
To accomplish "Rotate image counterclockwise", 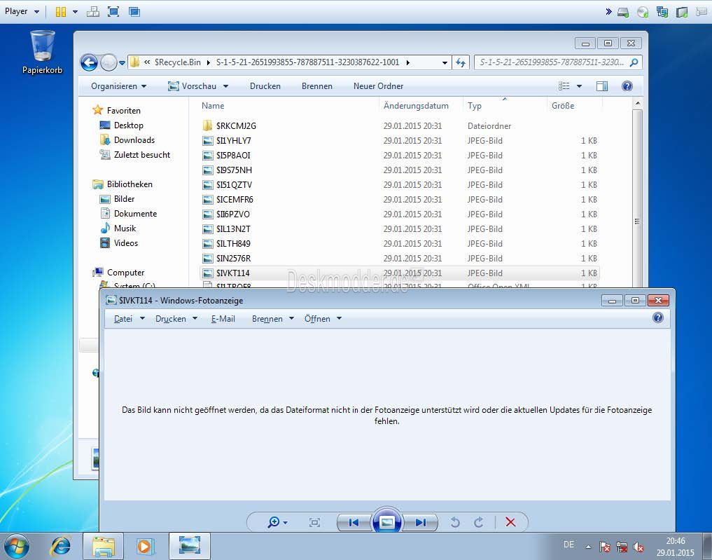I will [455, 522].
